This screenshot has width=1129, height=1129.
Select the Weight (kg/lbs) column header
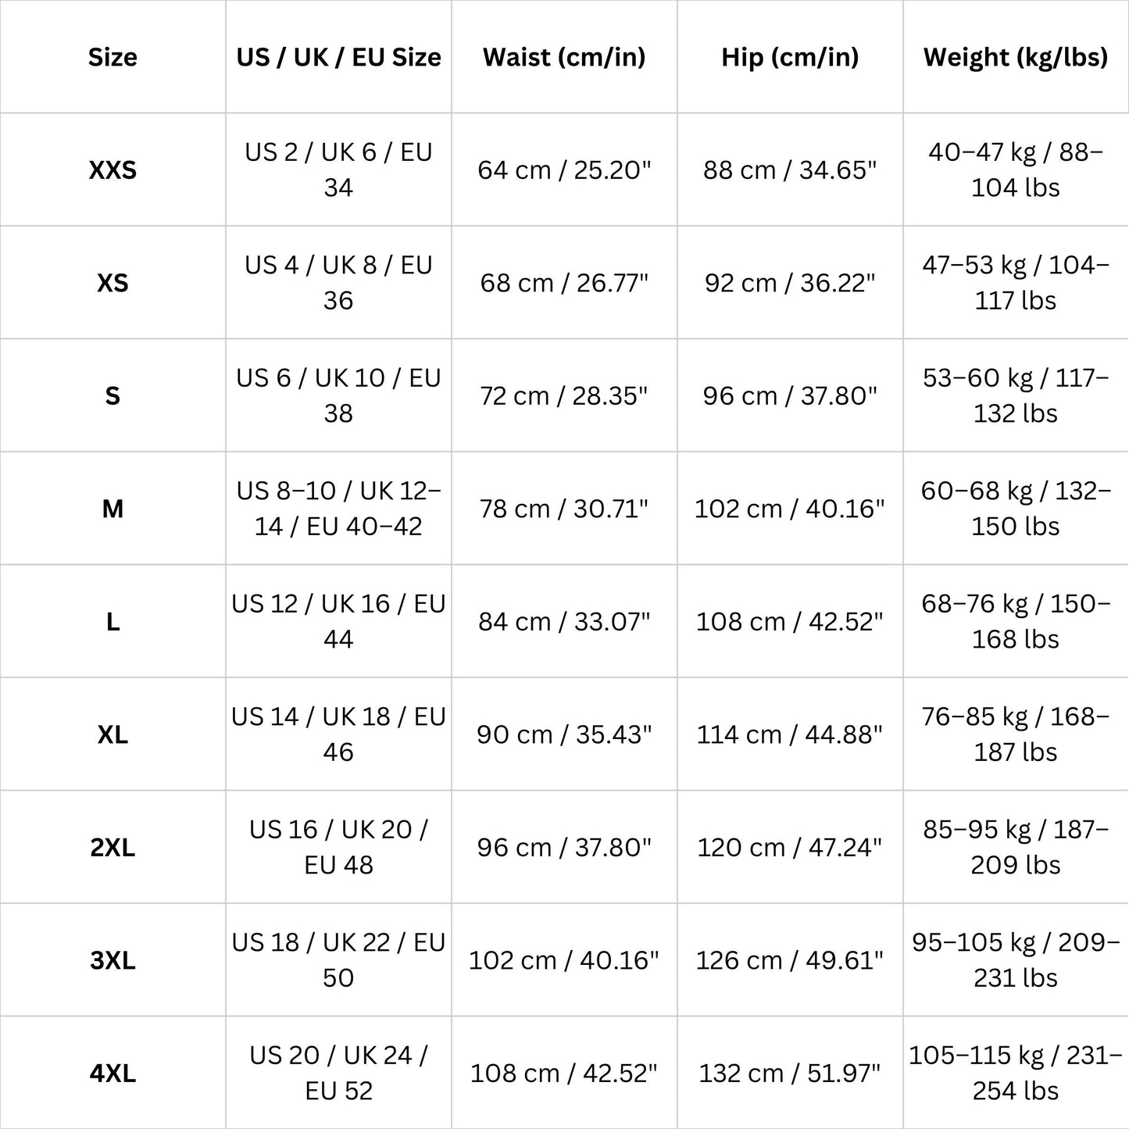[1016, 57]
